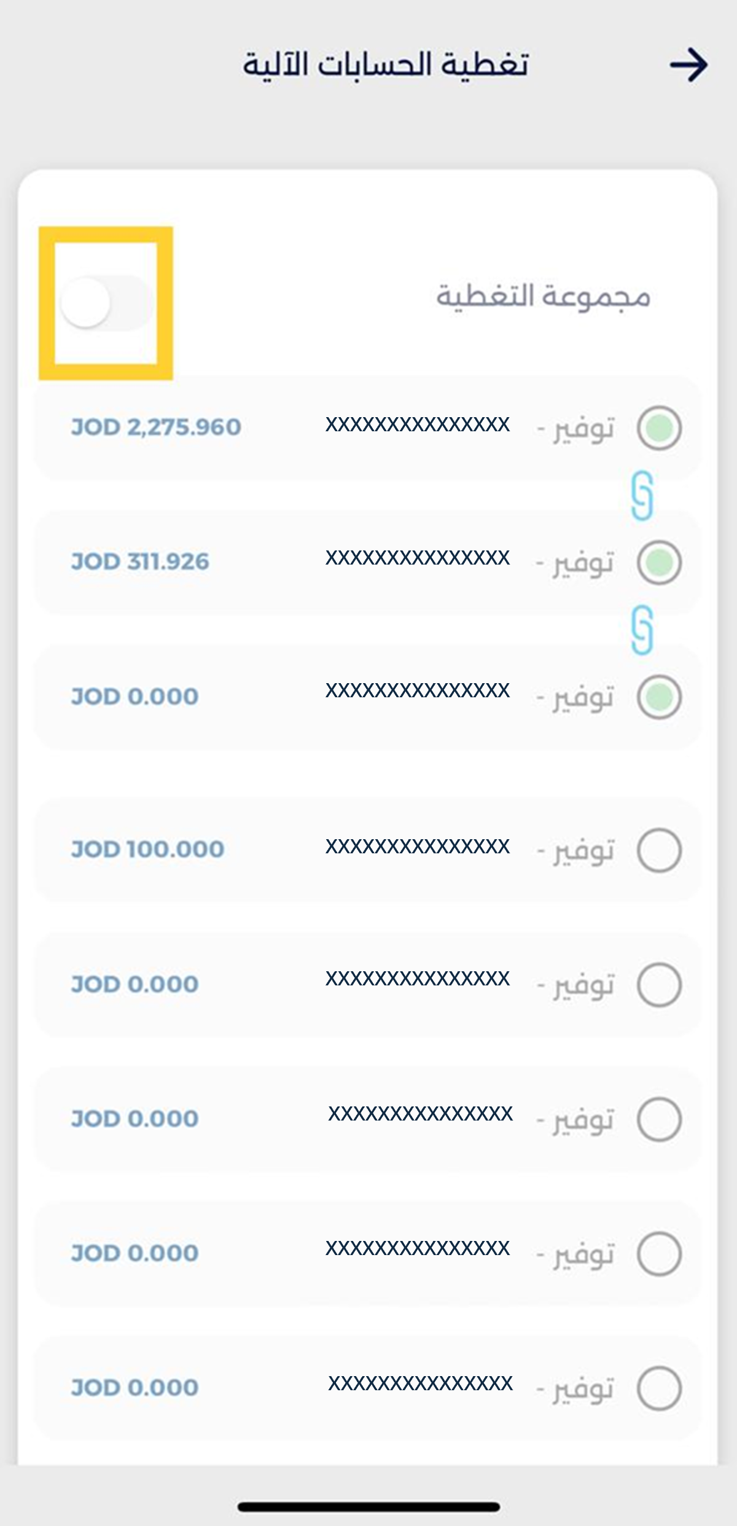Tap the JOD 2,275.960 balance amount
Screen dimensions: 737x1526
click(x=156, y=427)
